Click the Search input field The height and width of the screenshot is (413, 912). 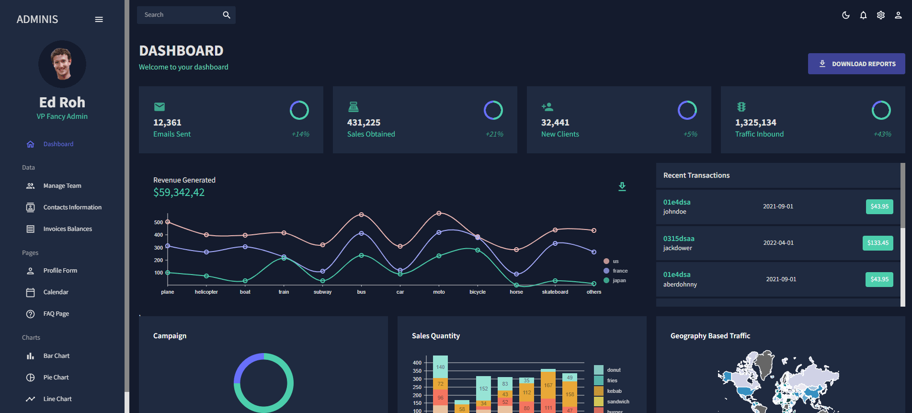pyautogui.click(x=180, y=15)
